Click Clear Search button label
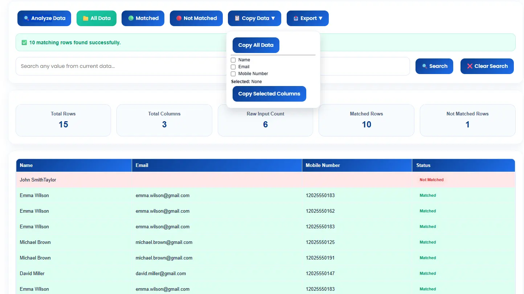Screen dimensions: 524x294 (x=491, y=66)
